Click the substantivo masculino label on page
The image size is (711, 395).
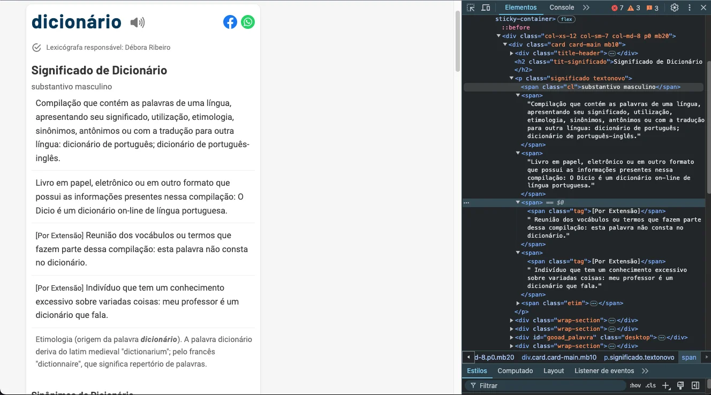coord(72,87)
